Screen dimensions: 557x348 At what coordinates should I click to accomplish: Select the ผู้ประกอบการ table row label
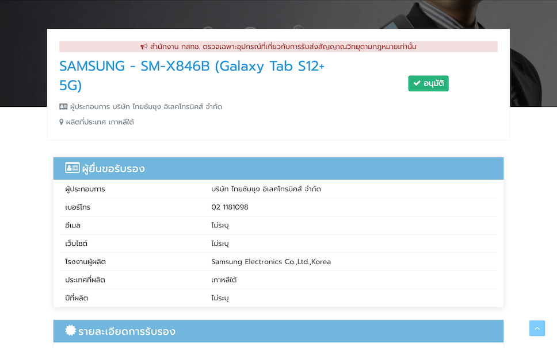(x=85, y=189)
